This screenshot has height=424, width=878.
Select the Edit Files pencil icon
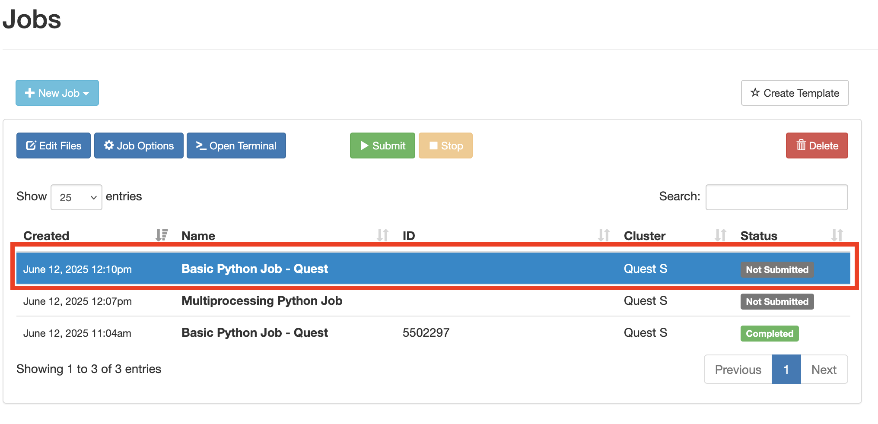coord(30,146)
